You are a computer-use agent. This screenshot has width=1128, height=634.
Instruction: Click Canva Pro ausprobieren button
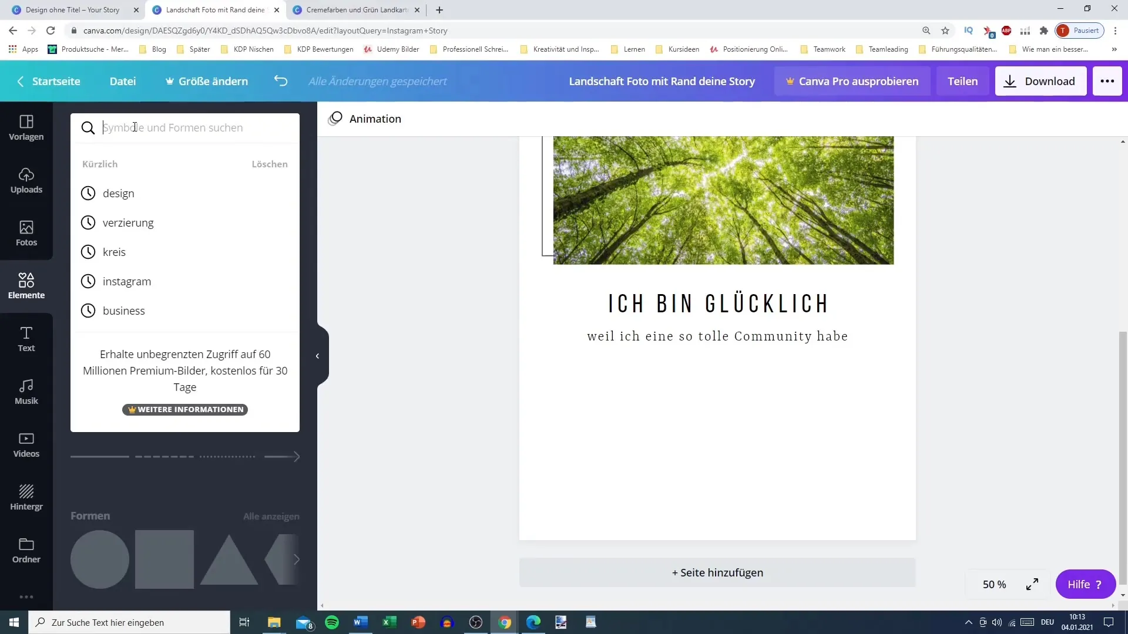pyautogui.click(x=852, y=81)
